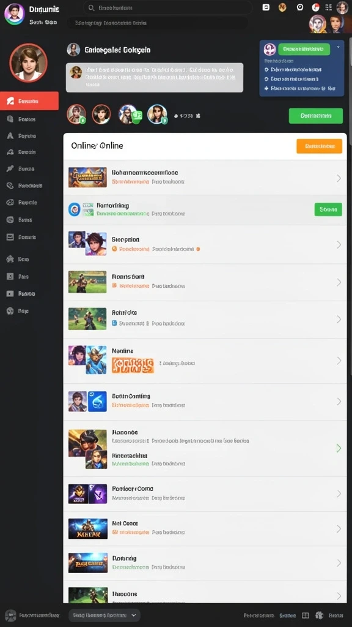Click the green button inside the blue card

tap(304, 49)
